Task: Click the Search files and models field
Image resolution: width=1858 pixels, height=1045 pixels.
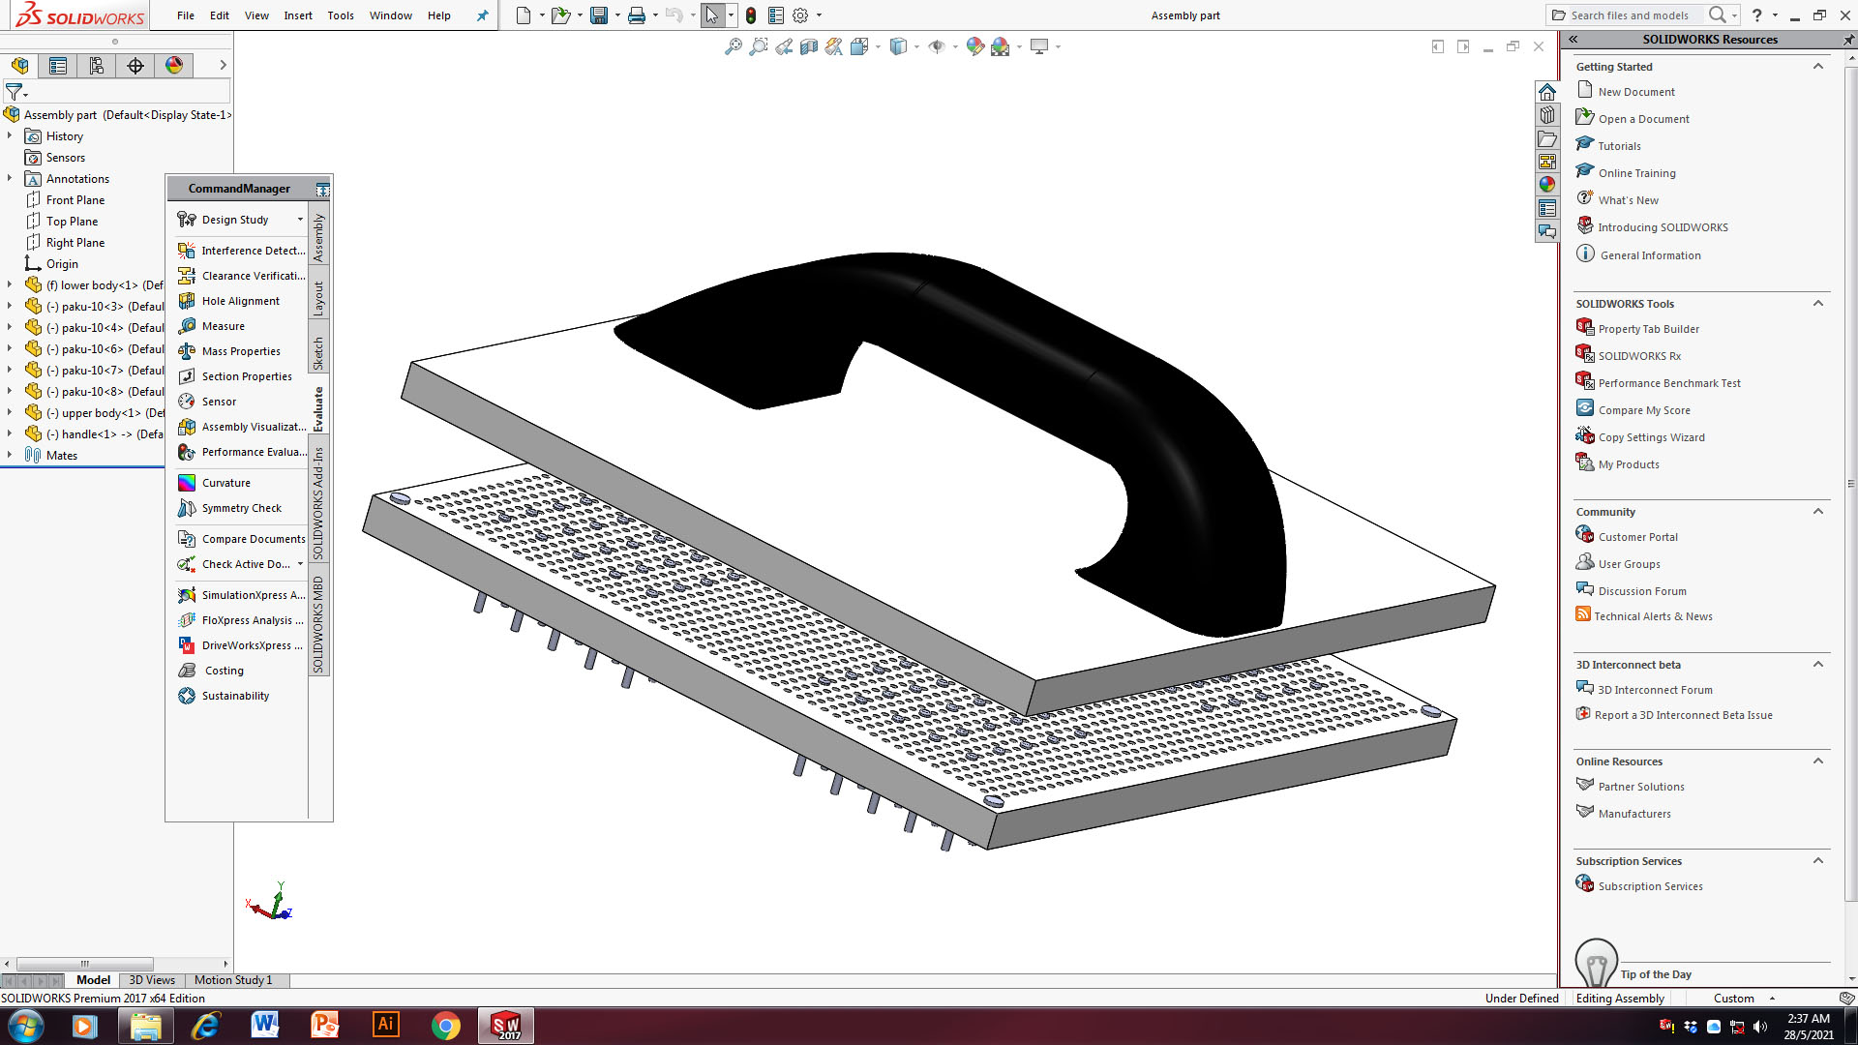Action: click(1630, 15)
